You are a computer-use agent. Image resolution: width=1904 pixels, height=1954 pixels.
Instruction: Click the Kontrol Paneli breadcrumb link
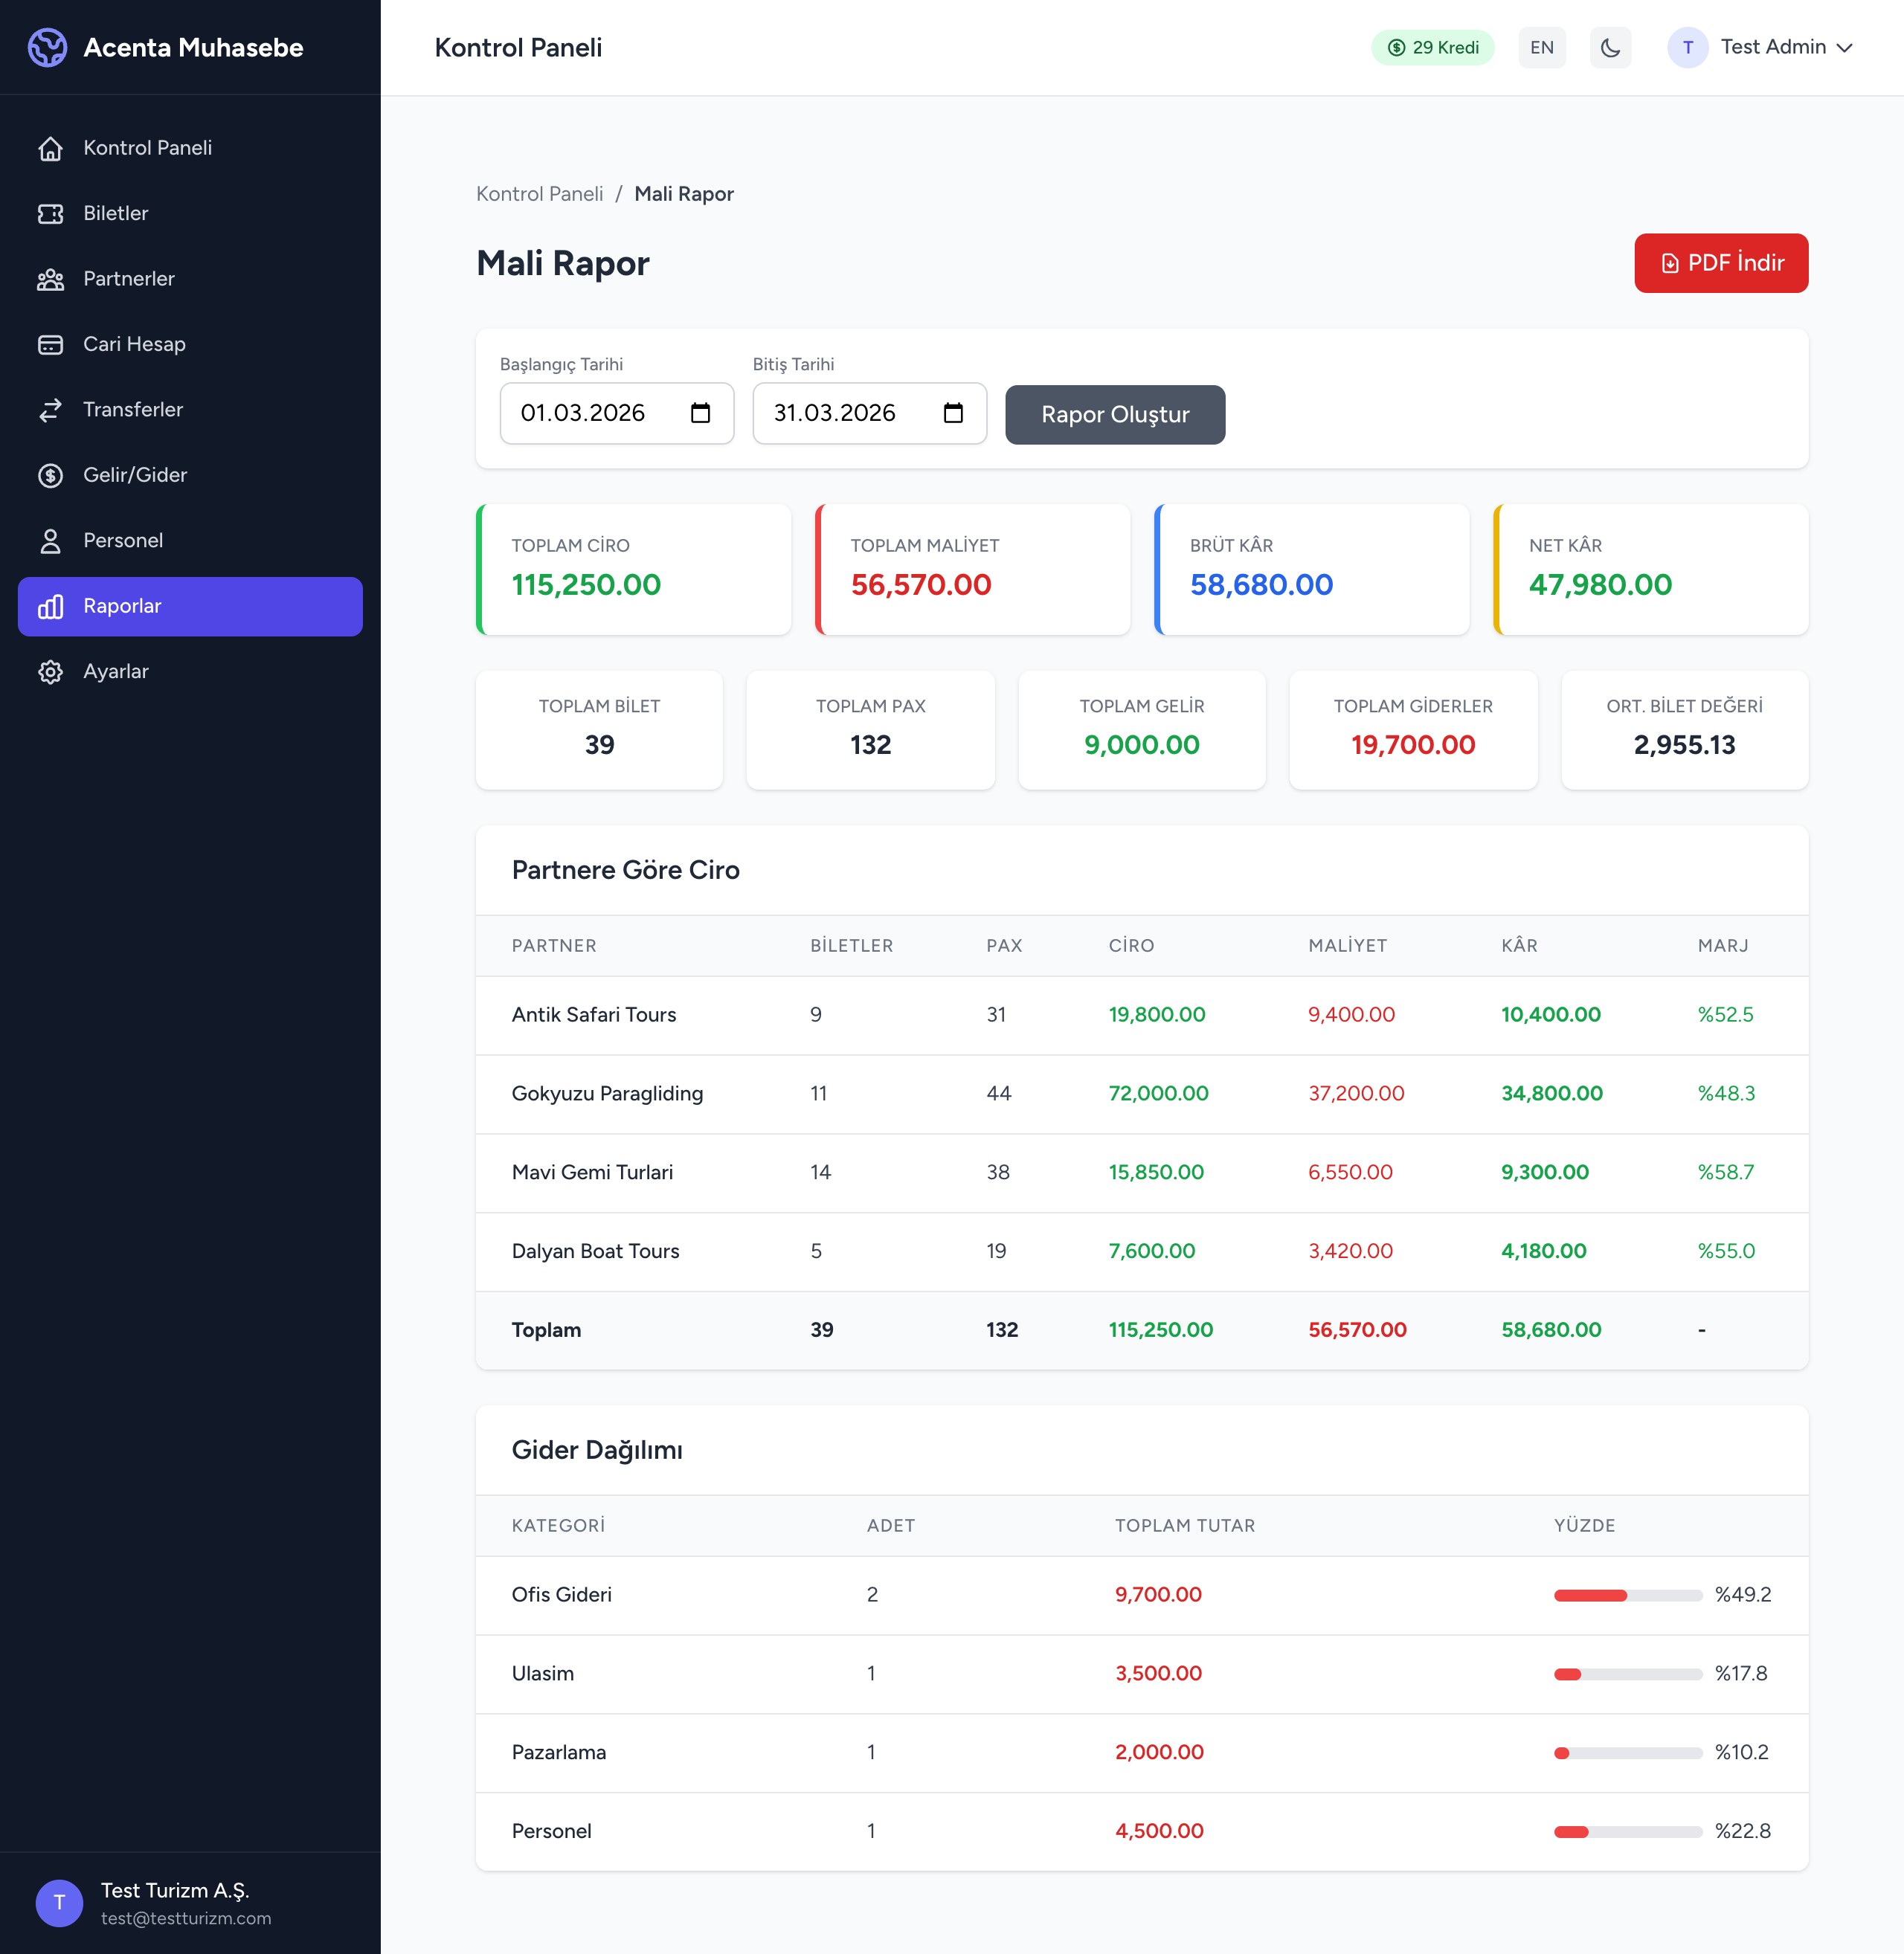(x=539, y=194)
